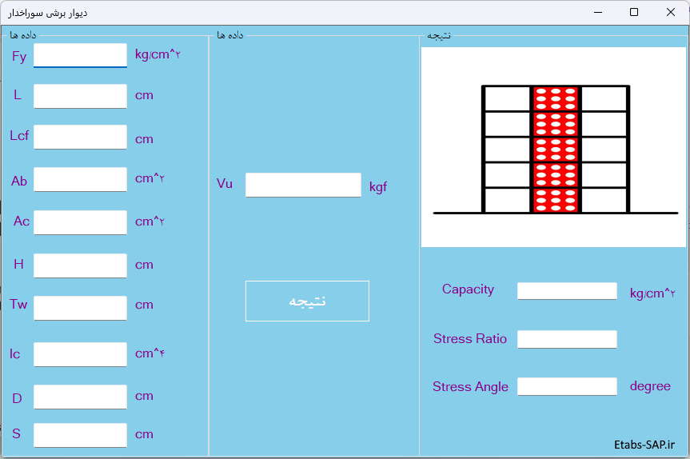690x459 pixels.
Task: Click the H height input field
Action: pyautogui.click(x=80, y=265)
